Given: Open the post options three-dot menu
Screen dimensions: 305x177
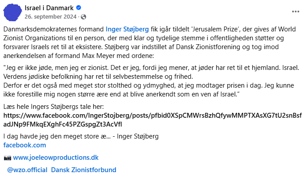Looking at the screenshot, I should (295, 11).
